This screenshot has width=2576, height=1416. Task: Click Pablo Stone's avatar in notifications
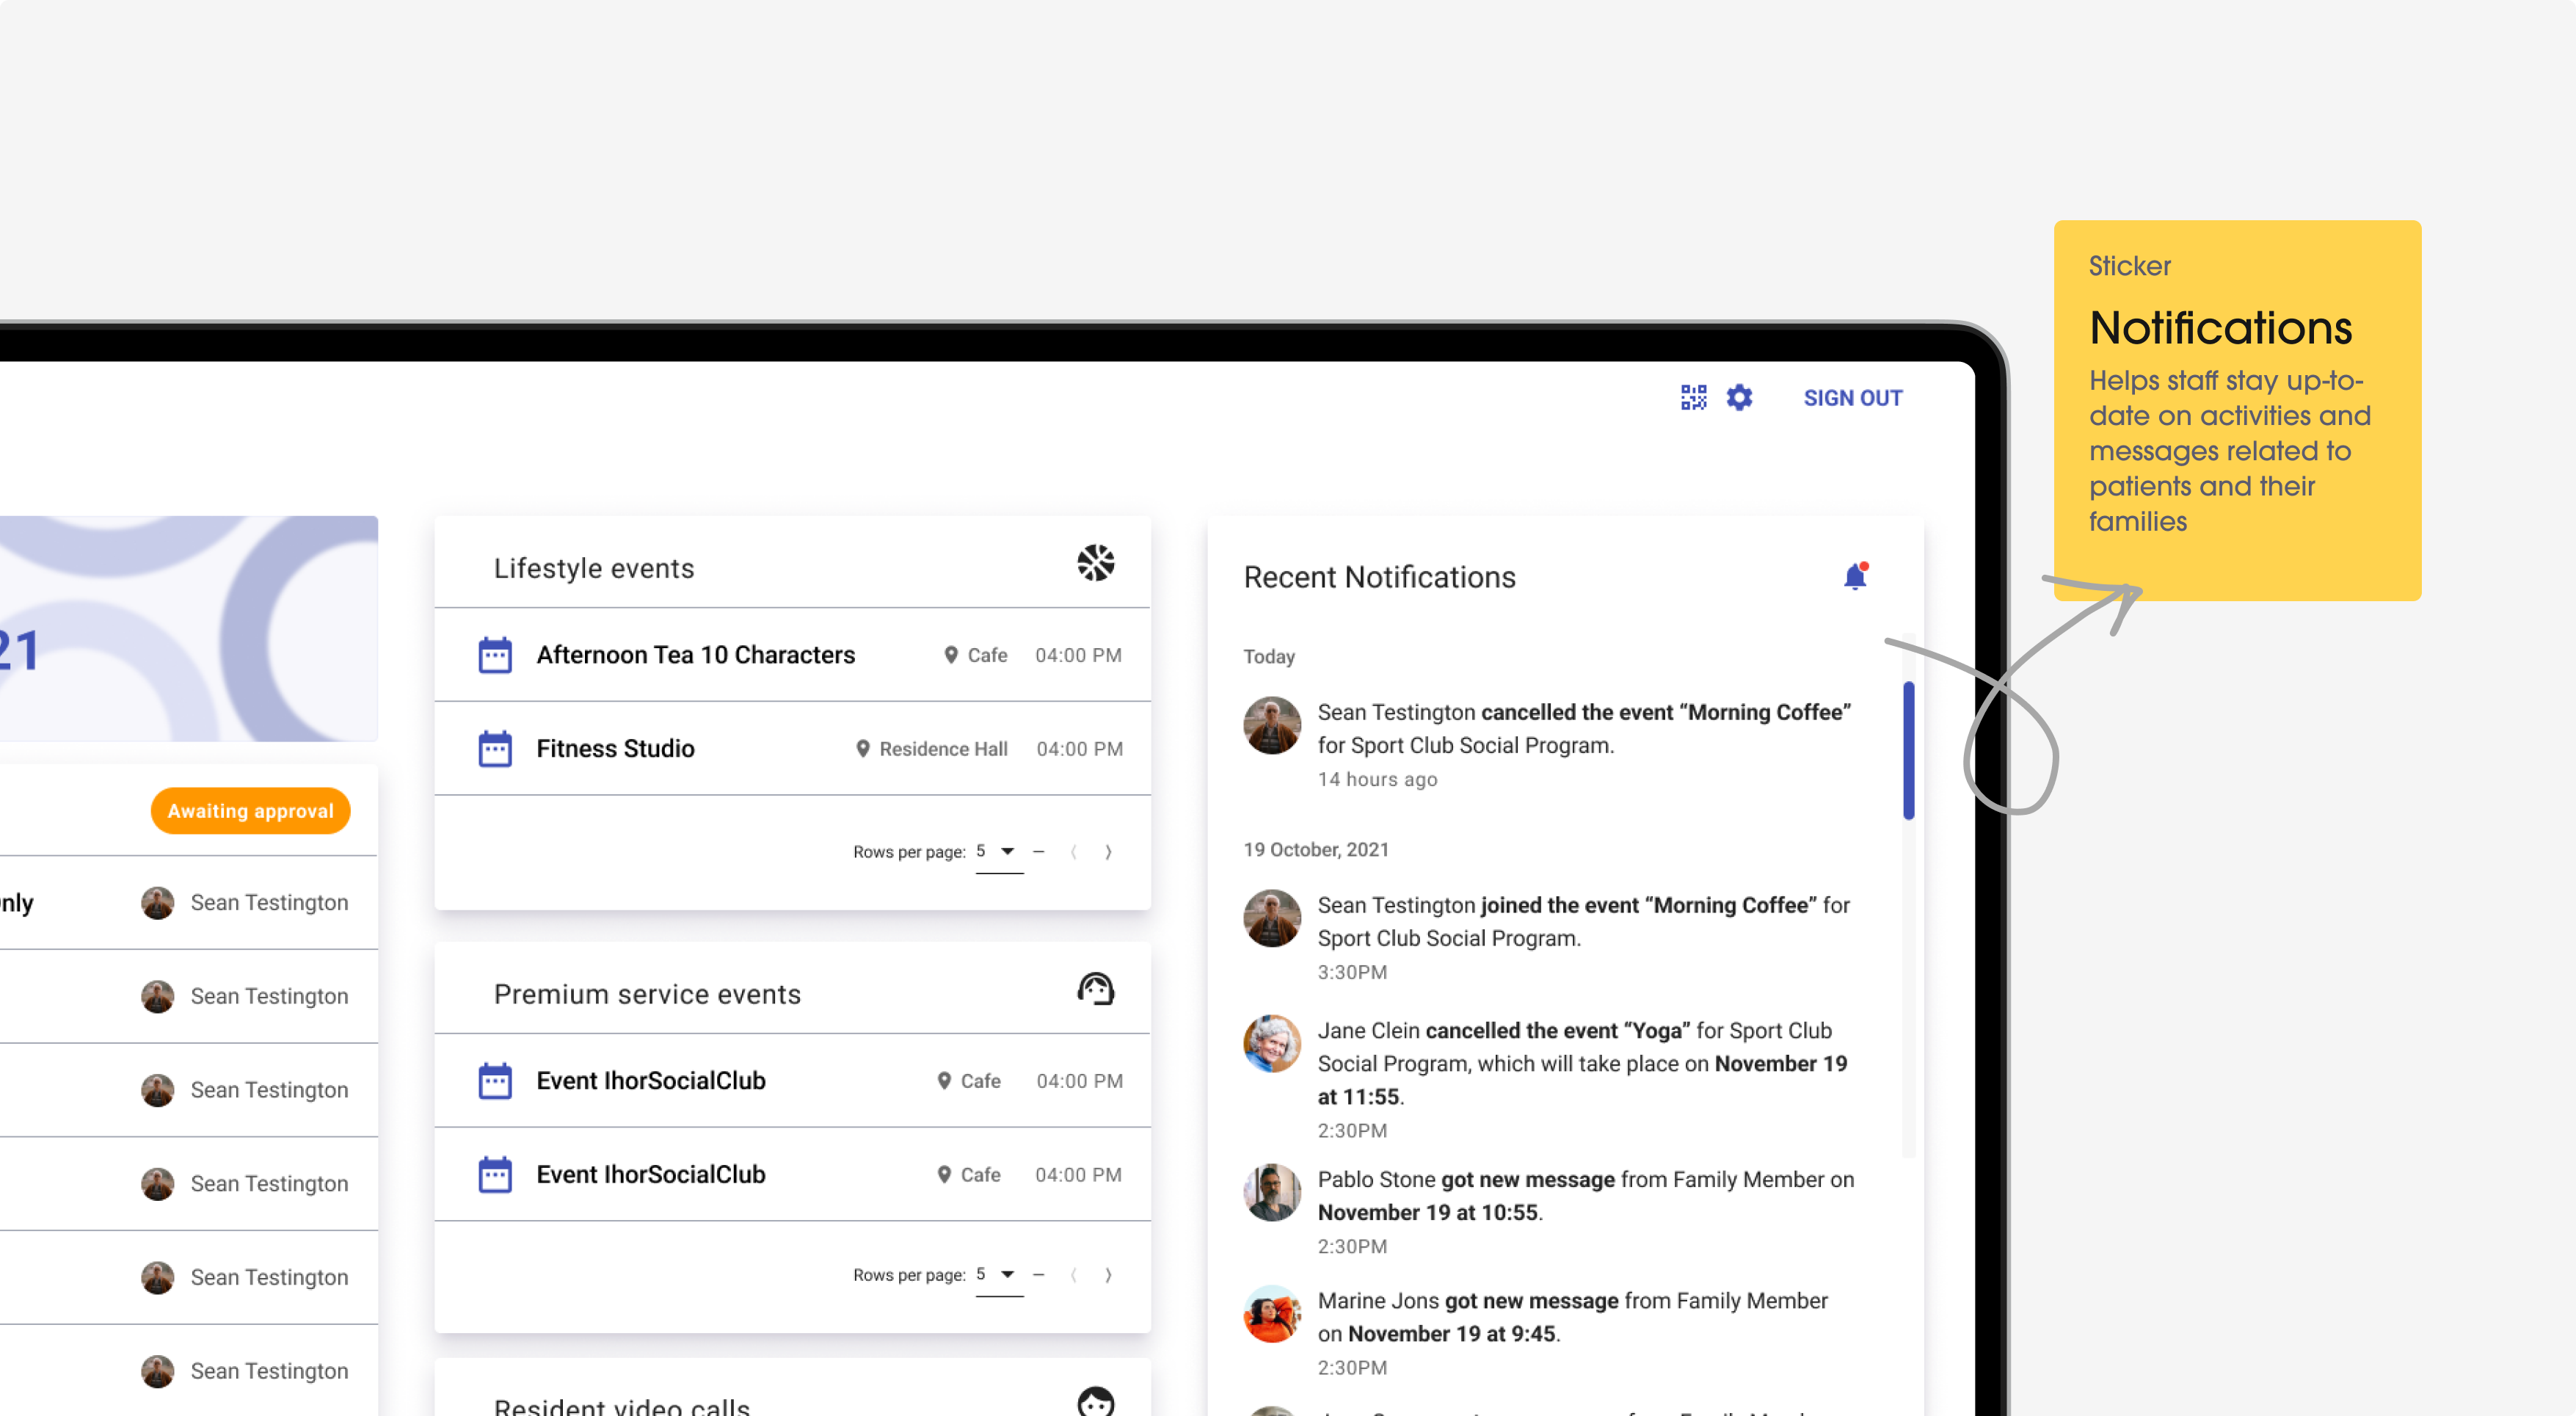[x=1272, y=1192]
